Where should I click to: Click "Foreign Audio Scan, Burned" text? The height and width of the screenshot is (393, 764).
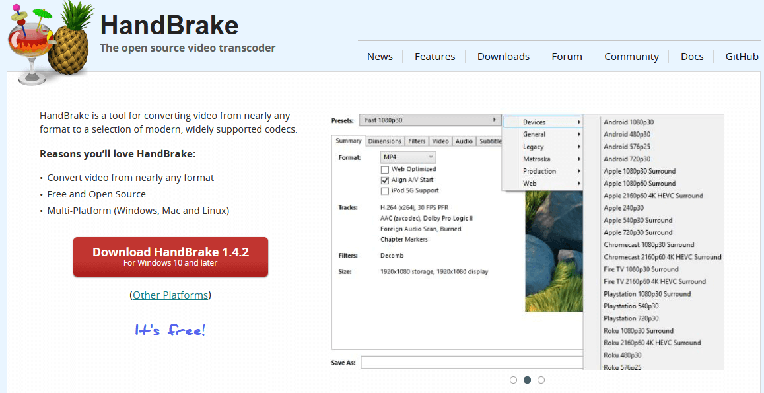[x=421, y=229]
